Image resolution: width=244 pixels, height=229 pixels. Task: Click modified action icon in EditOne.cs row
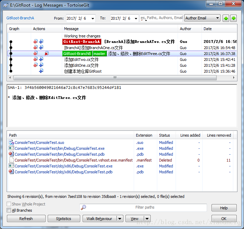coord(36,65)
